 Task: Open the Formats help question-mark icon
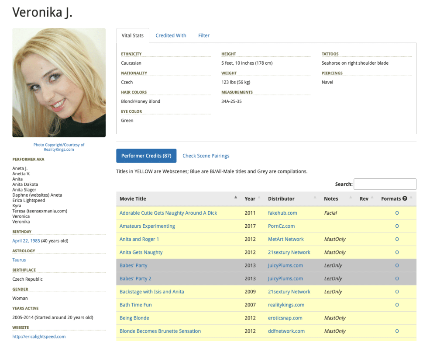pos(405,198)
